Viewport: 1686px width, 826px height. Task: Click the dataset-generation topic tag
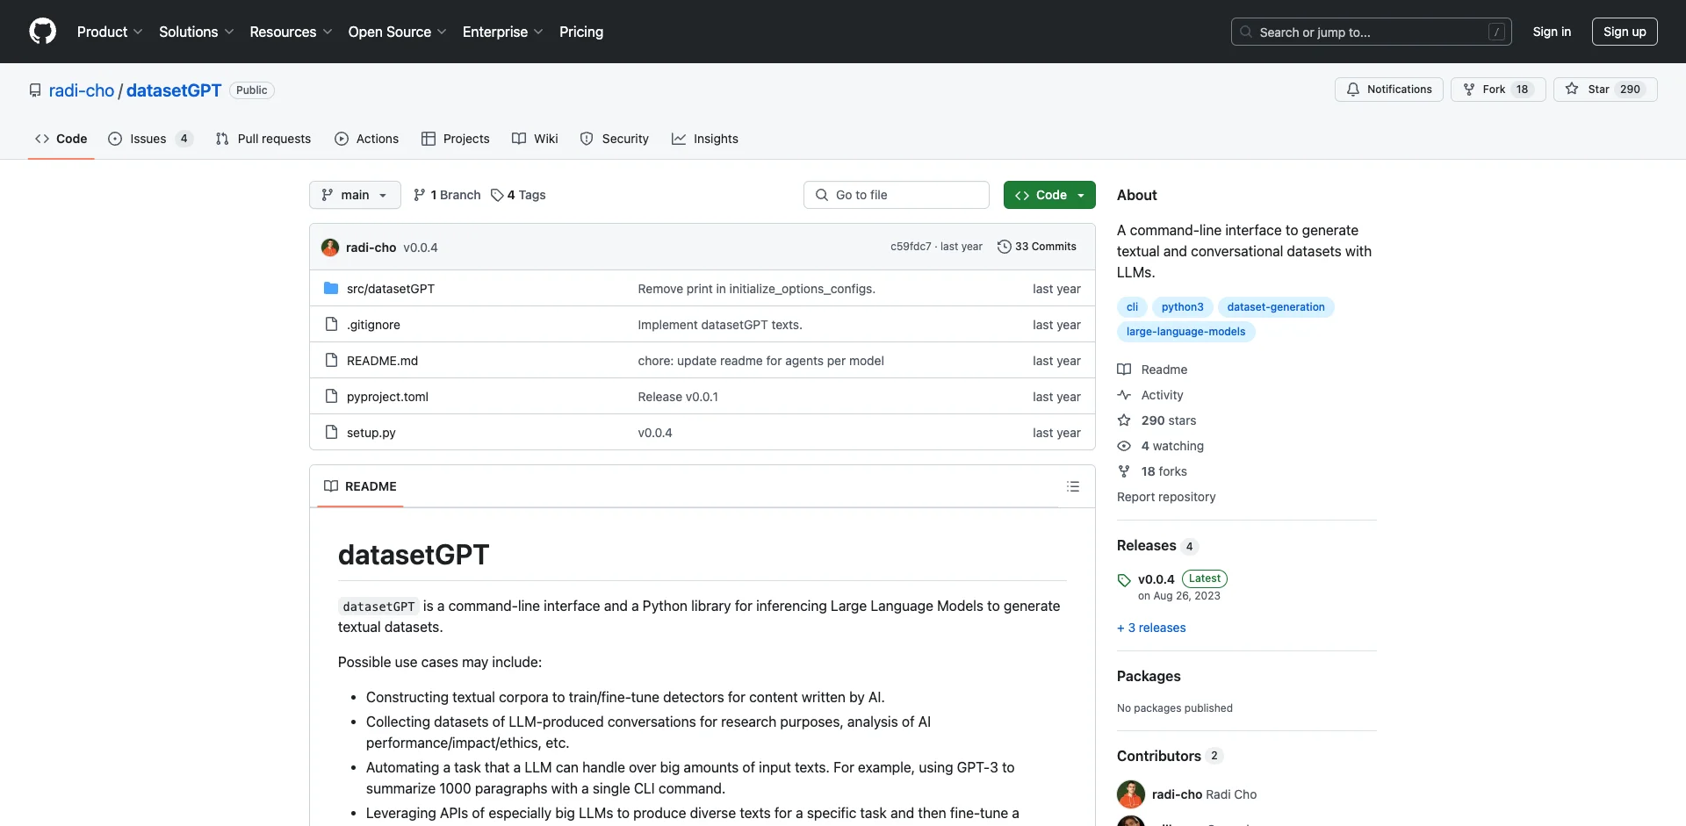[x=1276, y=307]
